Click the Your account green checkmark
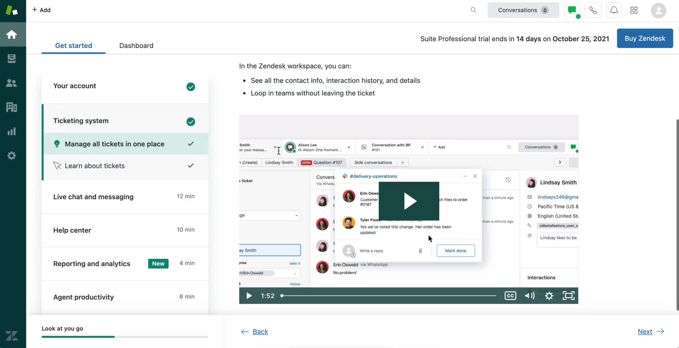The height and width of the screenshot is (348, 679). coord(191,87)
